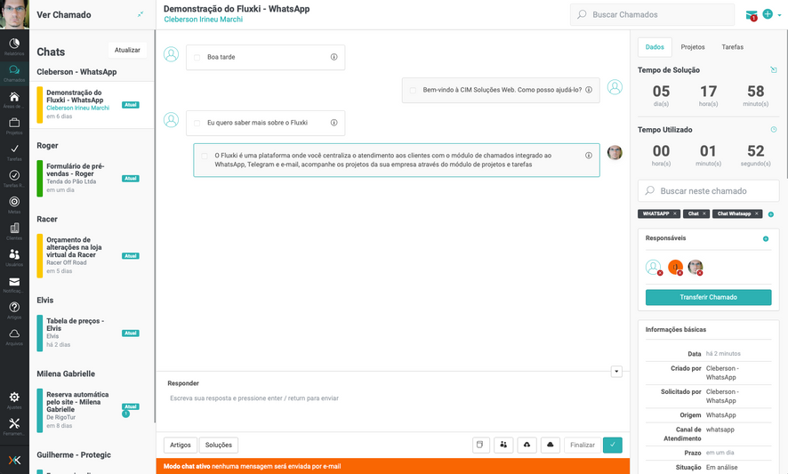Viewport: 788px width, 474px height.
Task: Show info for 'Boa tarde' message
Action: click(x=334, y=57)
